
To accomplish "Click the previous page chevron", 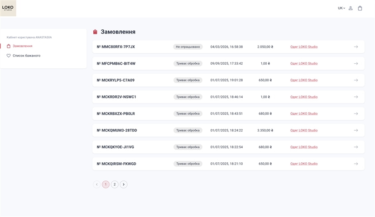I will 97,184.
